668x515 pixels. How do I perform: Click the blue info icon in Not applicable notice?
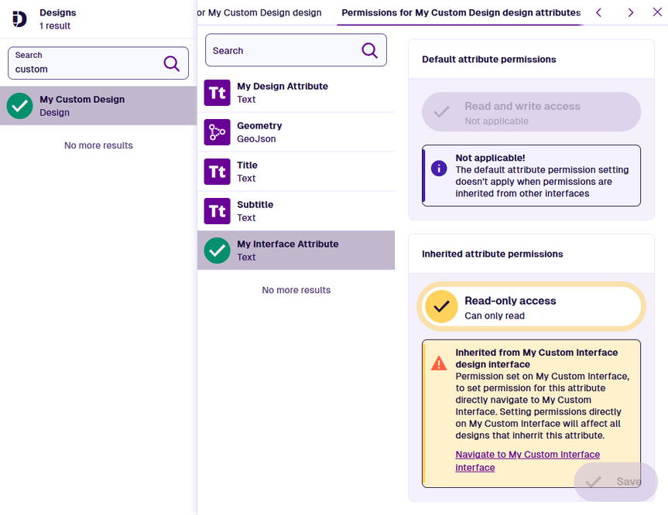click(439, 168)
